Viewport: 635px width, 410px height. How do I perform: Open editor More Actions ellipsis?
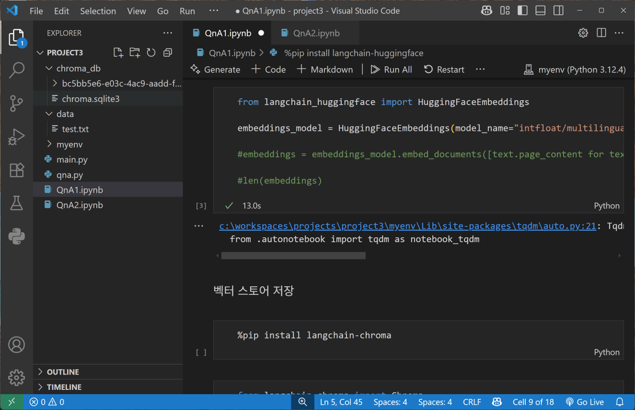coord(619,33)
